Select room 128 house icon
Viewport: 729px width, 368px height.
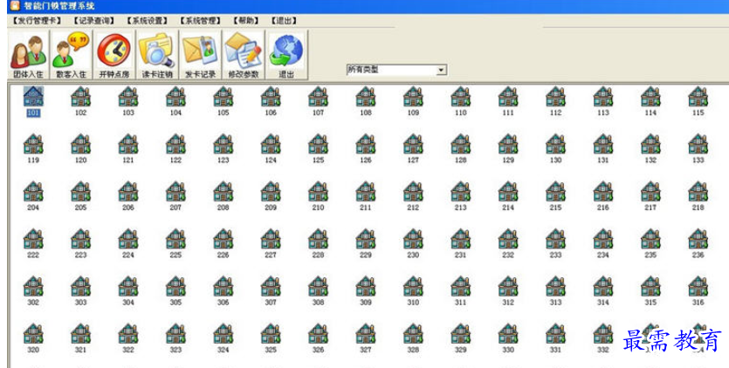coord(461,144)
